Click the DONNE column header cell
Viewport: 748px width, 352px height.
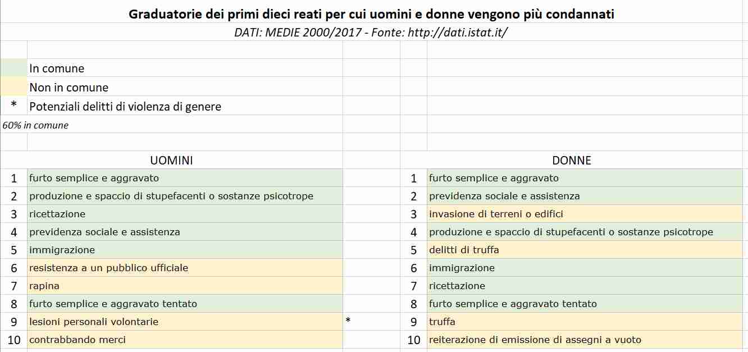[572, 160]
